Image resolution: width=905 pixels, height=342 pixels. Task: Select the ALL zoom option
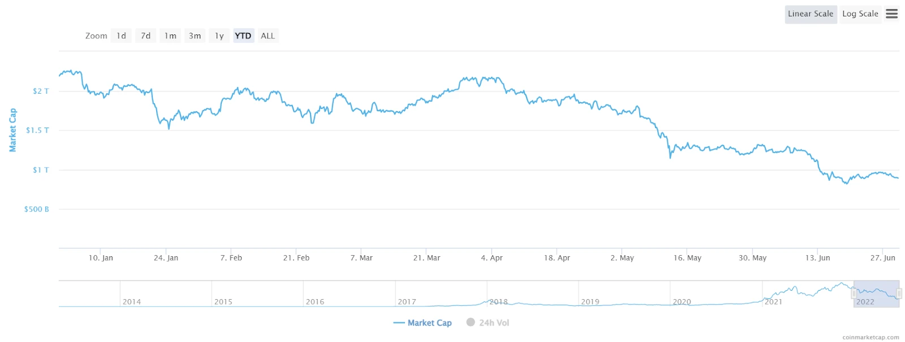coord(268,36)
